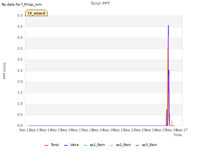Image resolution: width=201 pixels, height=151 pixels.
Task: Click the PPT (mm) y-axis label
Action: click(x=4, y=71)
